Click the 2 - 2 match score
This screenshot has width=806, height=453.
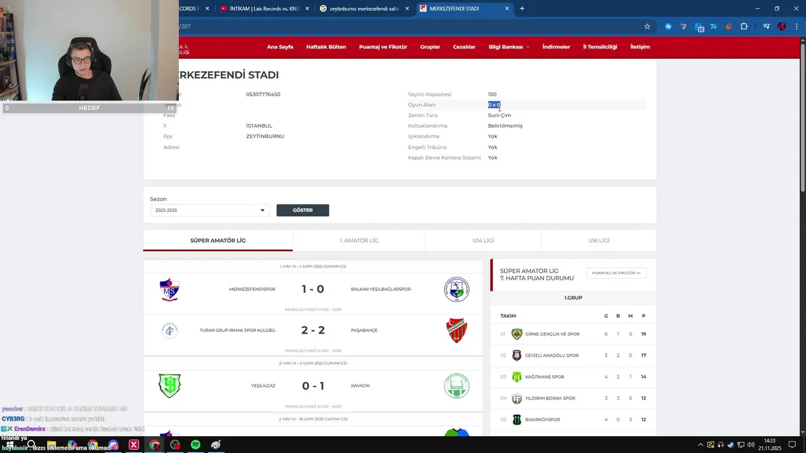pos(313,330)
